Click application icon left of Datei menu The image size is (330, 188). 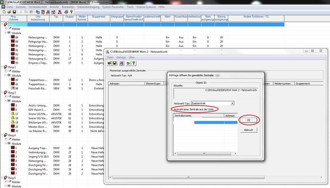[3, 7]
